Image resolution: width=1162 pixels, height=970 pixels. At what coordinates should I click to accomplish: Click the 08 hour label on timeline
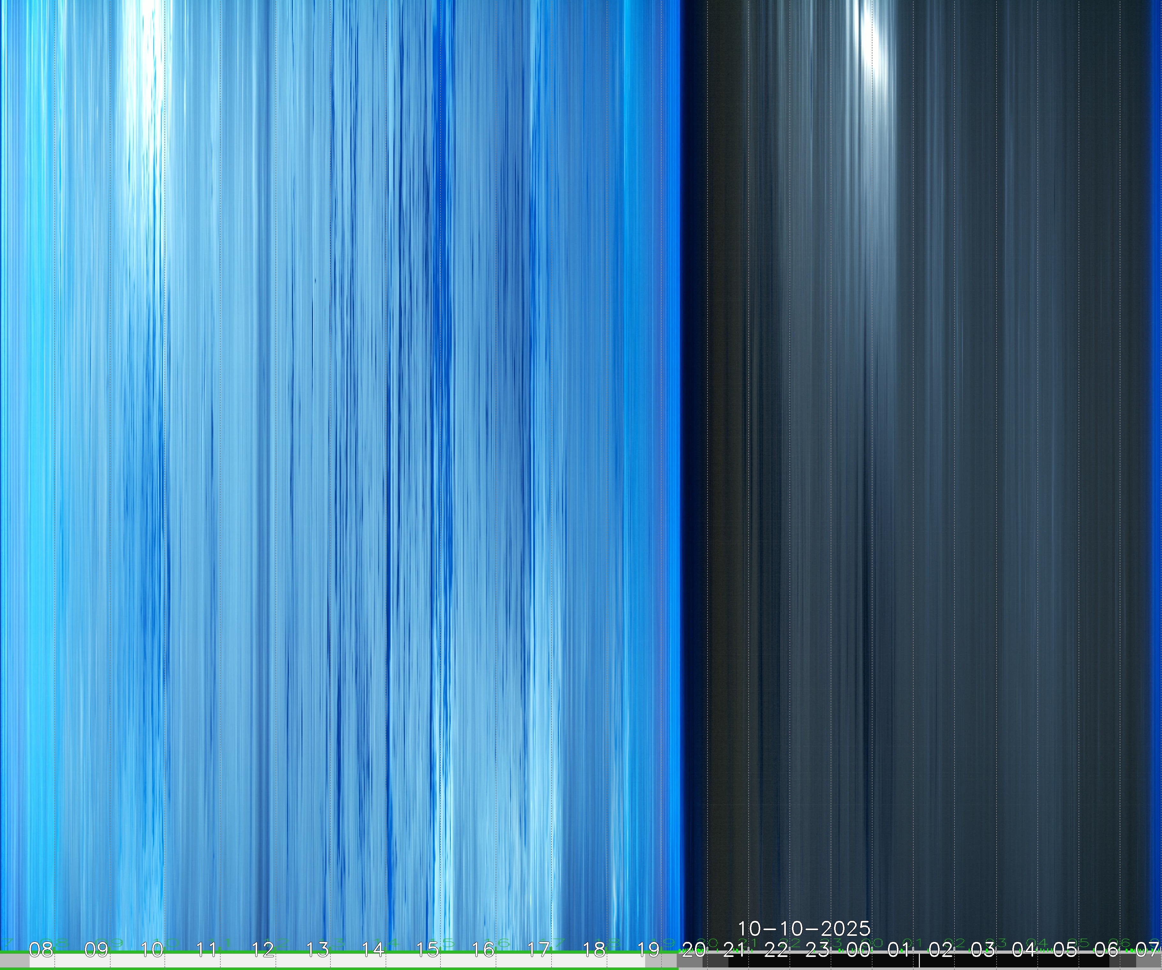coord(41,950)
